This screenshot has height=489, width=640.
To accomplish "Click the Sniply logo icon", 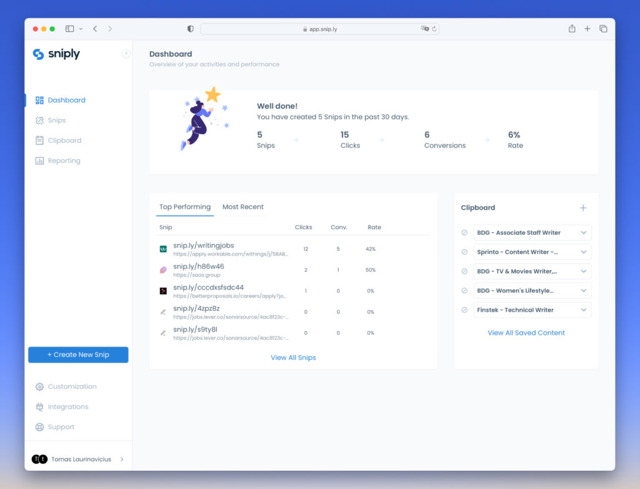I will point(38,54).
